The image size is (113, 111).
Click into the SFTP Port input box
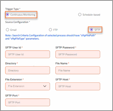coord(28,102)
